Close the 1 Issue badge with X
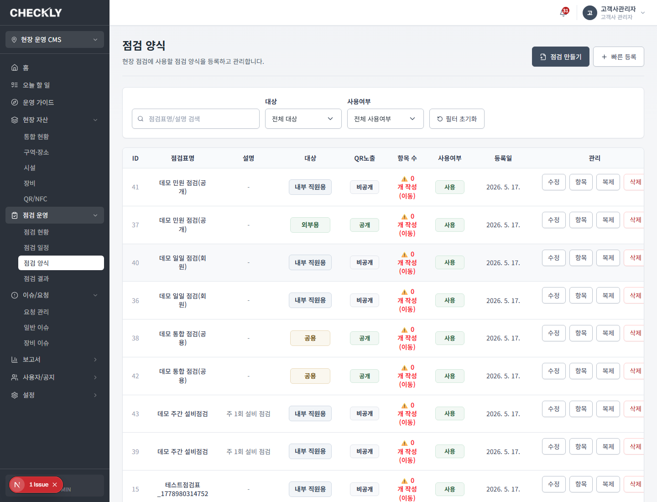The height and width of the screenshot is (502, 657). click(x=55, y=485)
